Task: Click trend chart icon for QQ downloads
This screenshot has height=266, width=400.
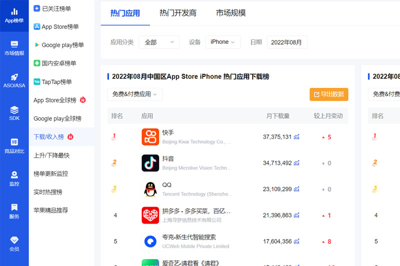Action: [296, 189]
